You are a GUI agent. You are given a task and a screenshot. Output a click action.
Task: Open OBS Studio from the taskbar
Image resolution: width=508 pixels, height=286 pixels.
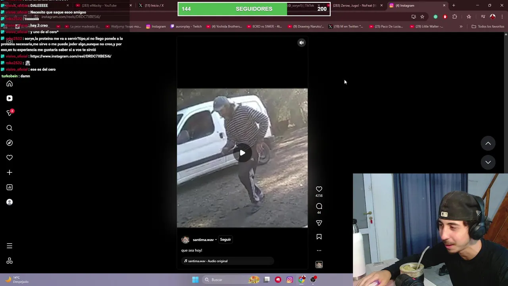click(x=313, y=280)
